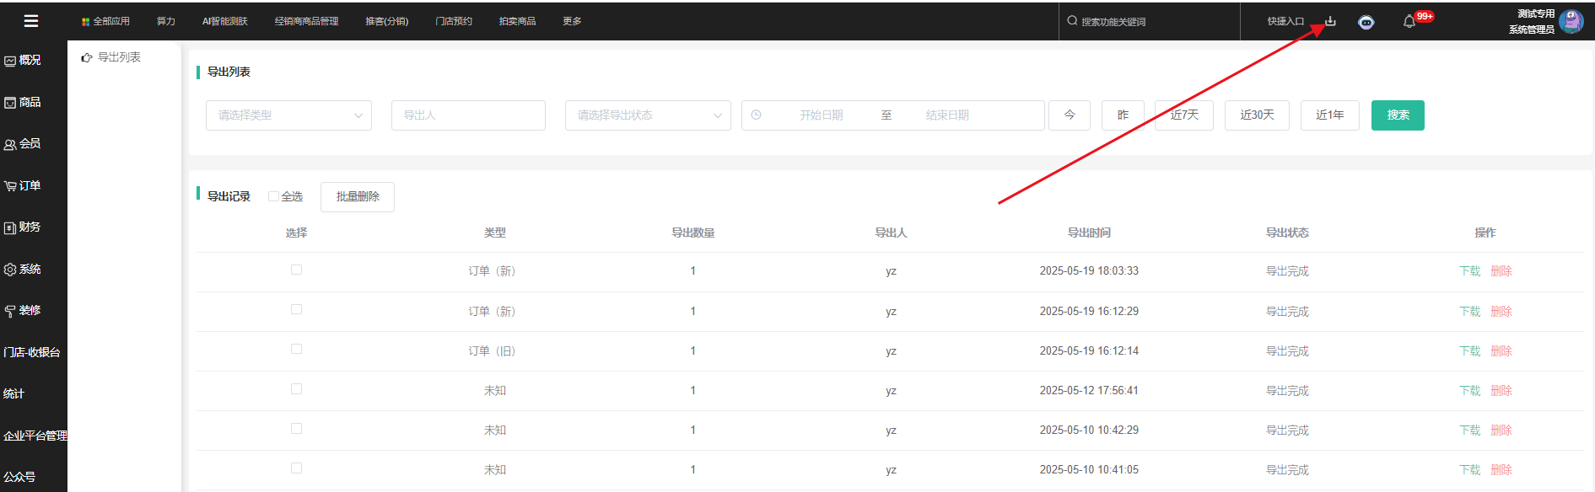1595x492 pixels.
Task: Open 推客(分销) top menu
Action: point(387,22)
